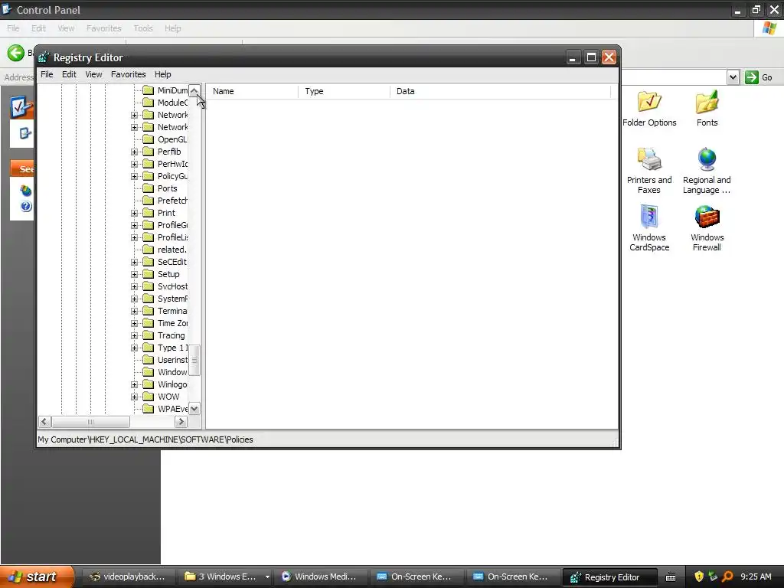
Task: Expand the WOW registry key
Action: (134, 397)
